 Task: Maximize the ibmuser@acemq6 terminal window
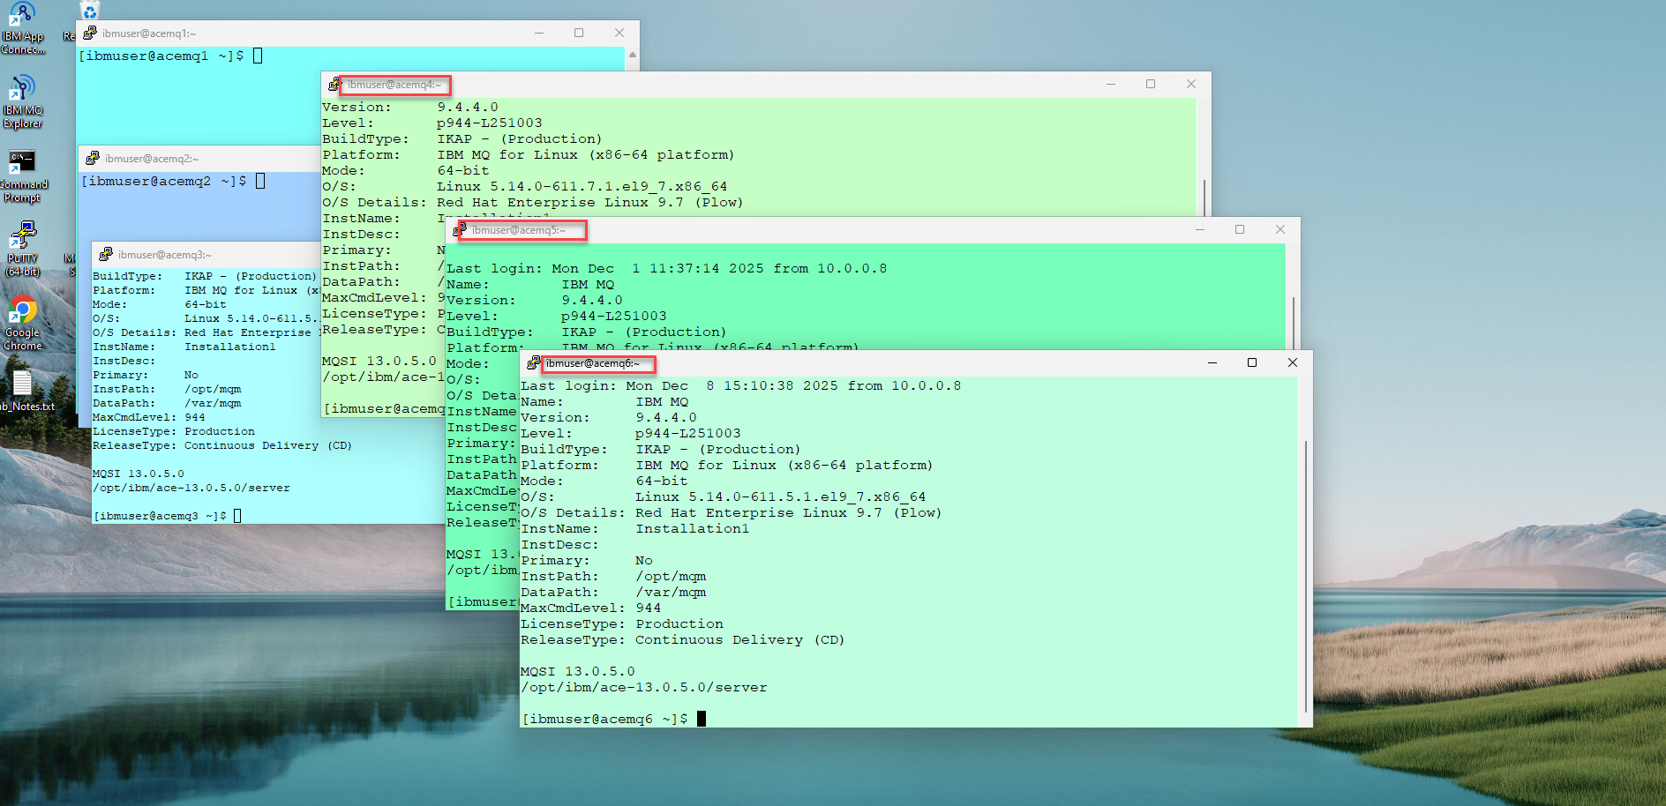[1252, 363]
